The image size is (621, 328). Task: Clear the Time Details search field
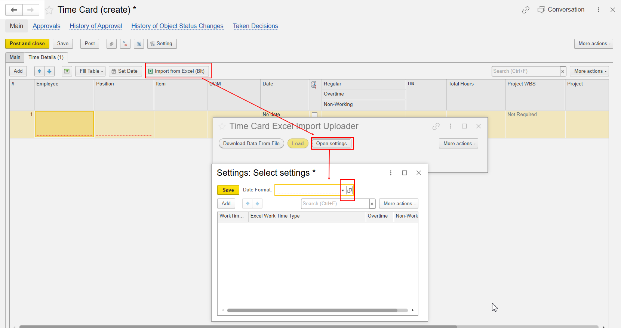point(563,71)
